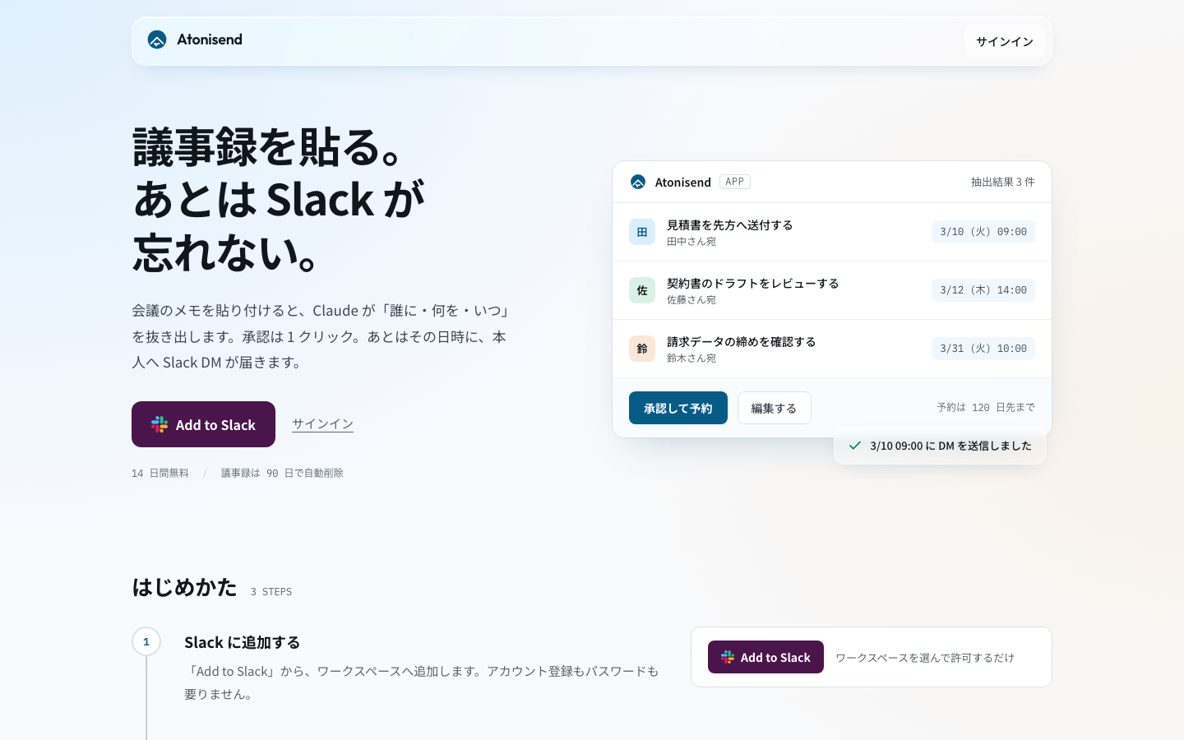Click the APP badge next to Atonisend

coord(735,182)
